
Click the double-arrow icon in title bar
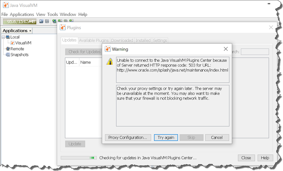point(269,4)
